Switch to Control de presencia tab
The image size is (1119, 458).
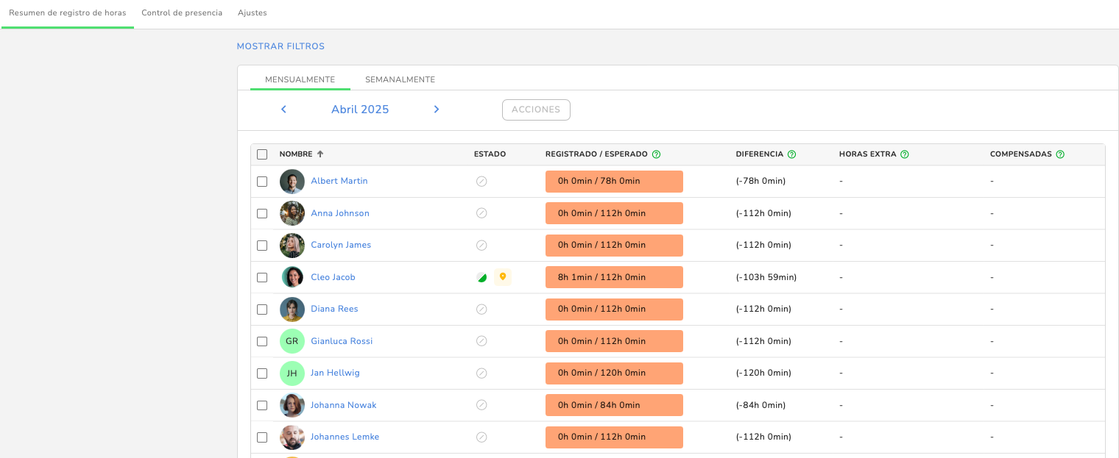[x=182, y=13]
